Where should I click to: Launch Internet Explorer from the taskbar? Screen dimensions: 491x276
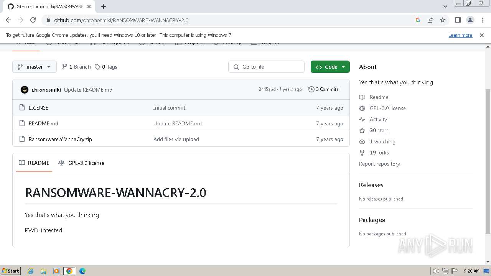pyautogui.click(x=31, y=271)
